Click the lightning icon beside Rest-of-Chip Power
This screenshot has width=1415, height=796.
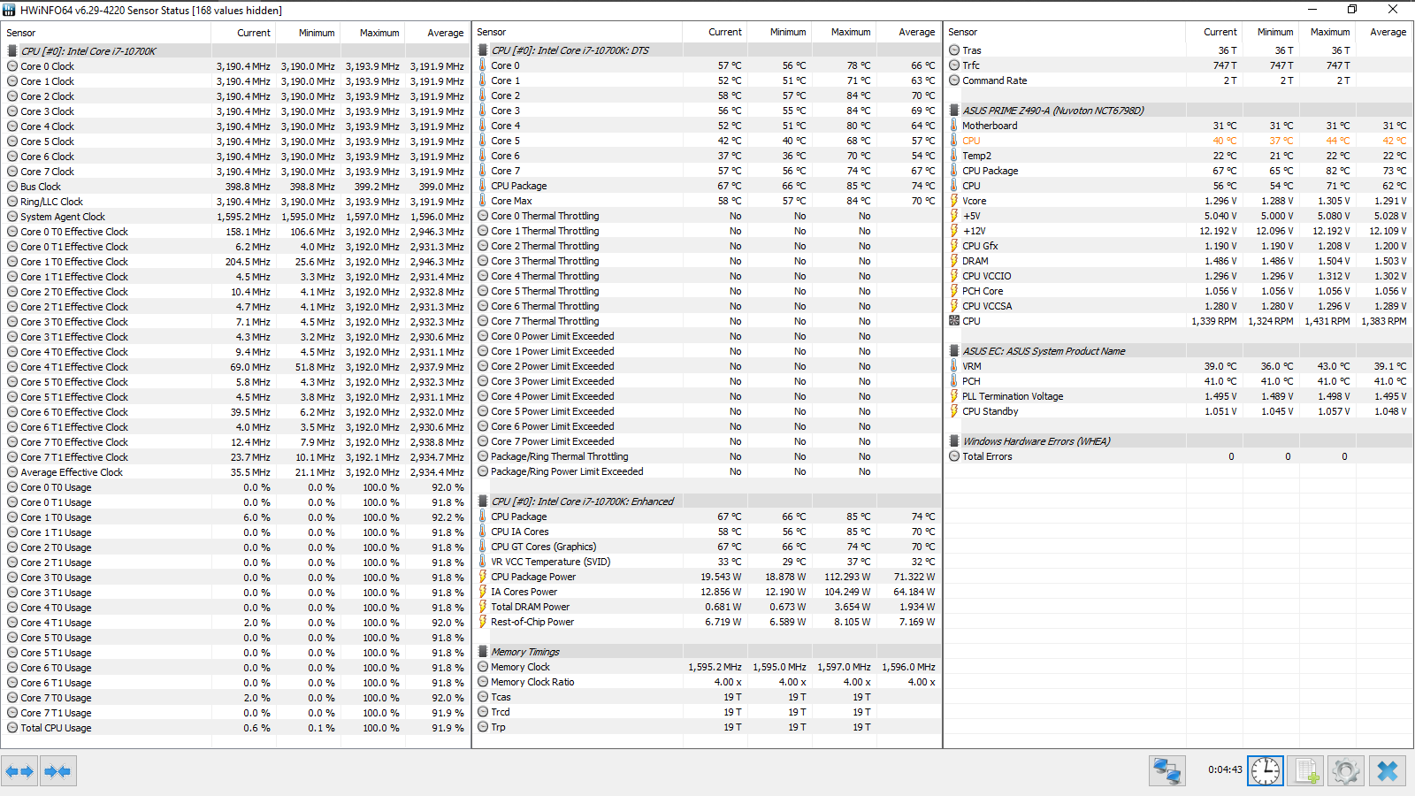click(483, 622)
